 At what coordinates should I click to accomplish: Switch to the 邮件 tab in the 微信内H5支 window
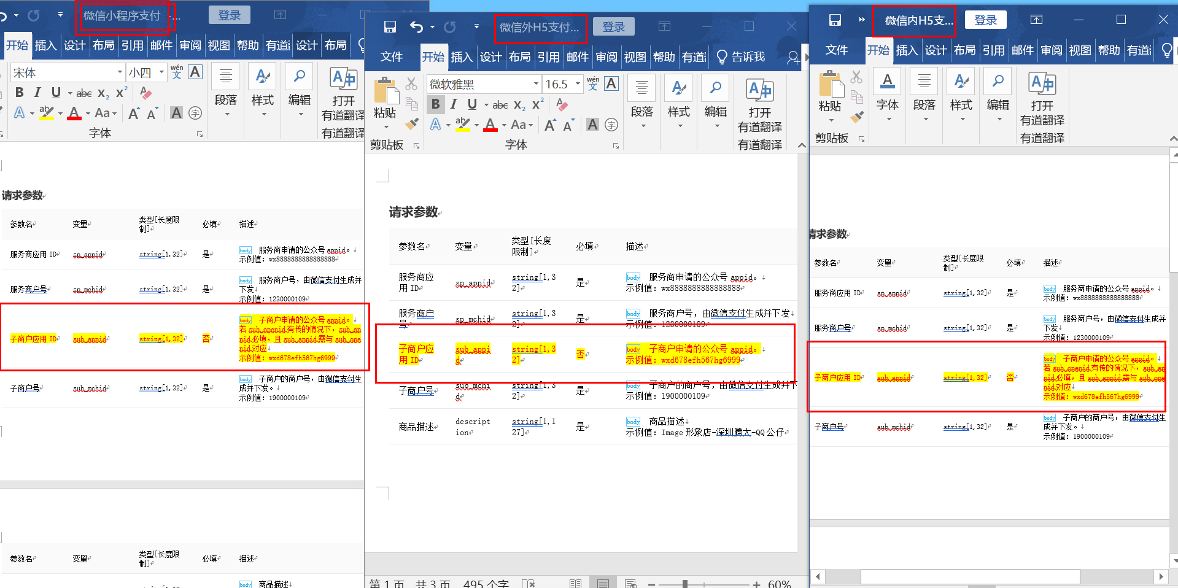[1022, 50]
